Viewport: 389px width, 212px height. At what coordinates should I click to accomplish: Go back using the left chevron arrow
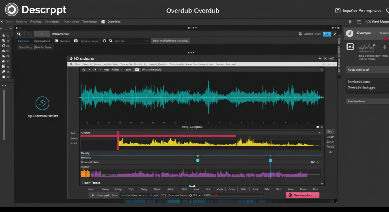point(2,22)
